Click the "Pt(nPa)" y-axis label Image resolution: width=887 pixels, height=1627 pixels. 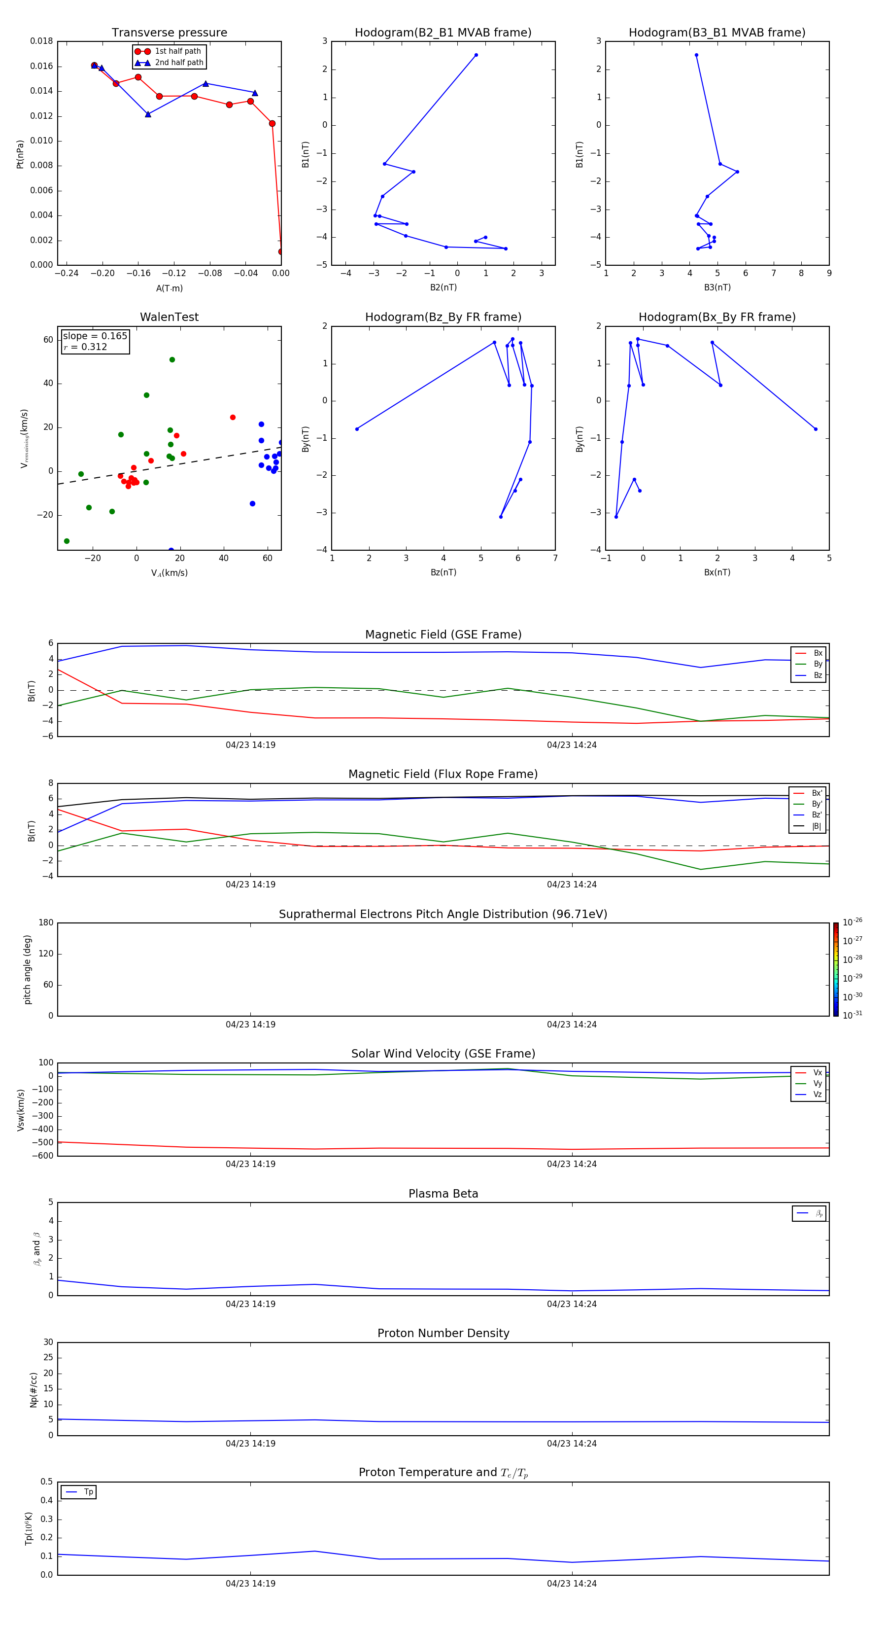point(20,154)
